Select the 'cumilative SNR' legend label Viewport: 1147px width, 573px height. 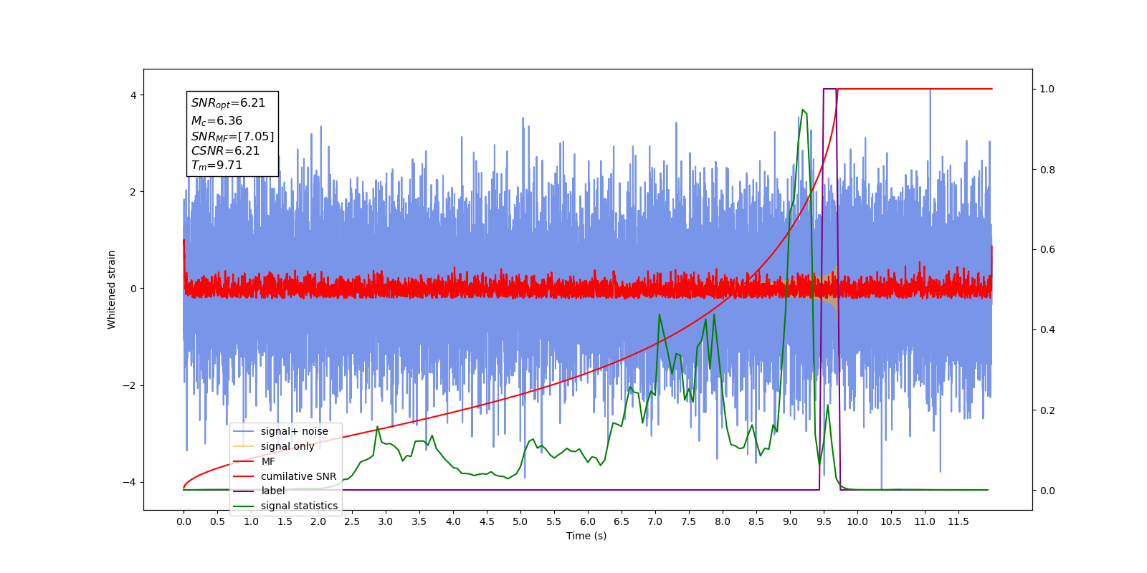[x=298, y=476]
